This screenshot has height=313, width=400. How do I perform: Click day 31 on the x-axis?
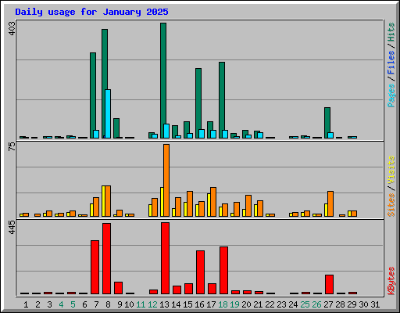(375, 304)
